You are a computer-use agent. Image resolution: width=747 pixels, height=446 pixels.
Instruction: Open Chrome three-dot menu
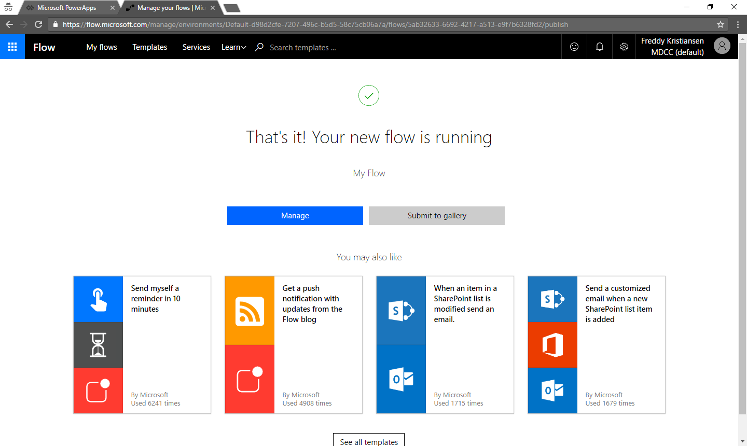(738, 24)
